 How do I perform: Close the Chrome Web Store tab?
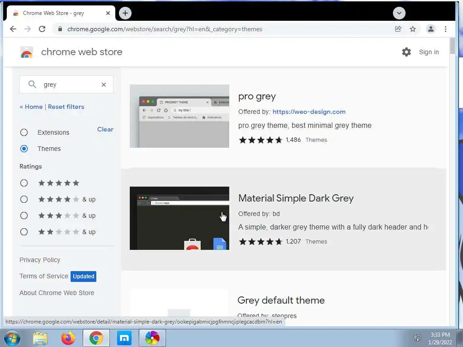(x=108, y=13)
